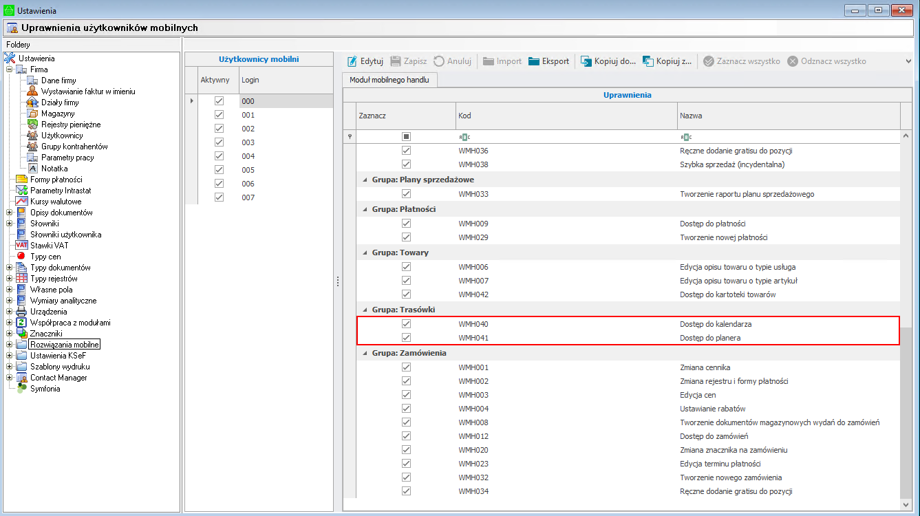Image resolution: width=920 pixels, height=516 pixels.
Task: Toggle checkbox for WMH001 Zmiana cennika
Action: tap(406, 367)
